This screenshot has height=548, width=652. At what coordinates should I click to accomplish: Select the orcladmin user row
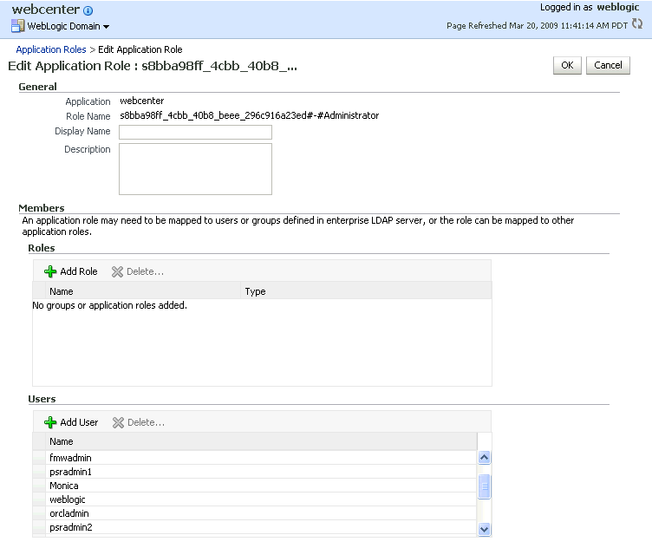[x=255, y=513]
